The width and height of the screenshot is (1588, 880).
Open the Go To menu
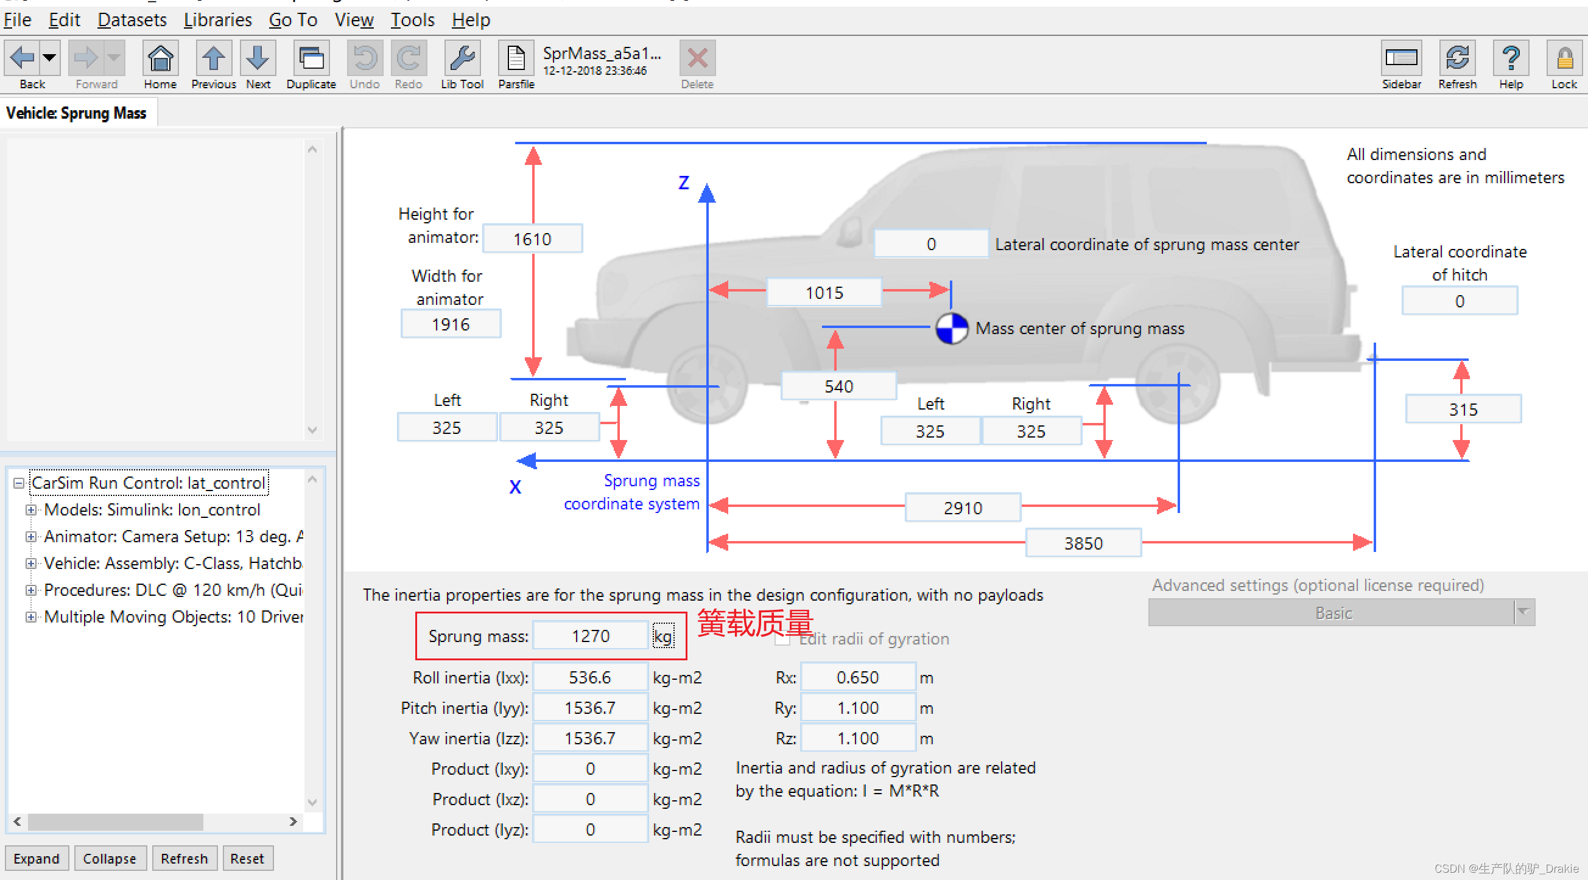point(293,19)
